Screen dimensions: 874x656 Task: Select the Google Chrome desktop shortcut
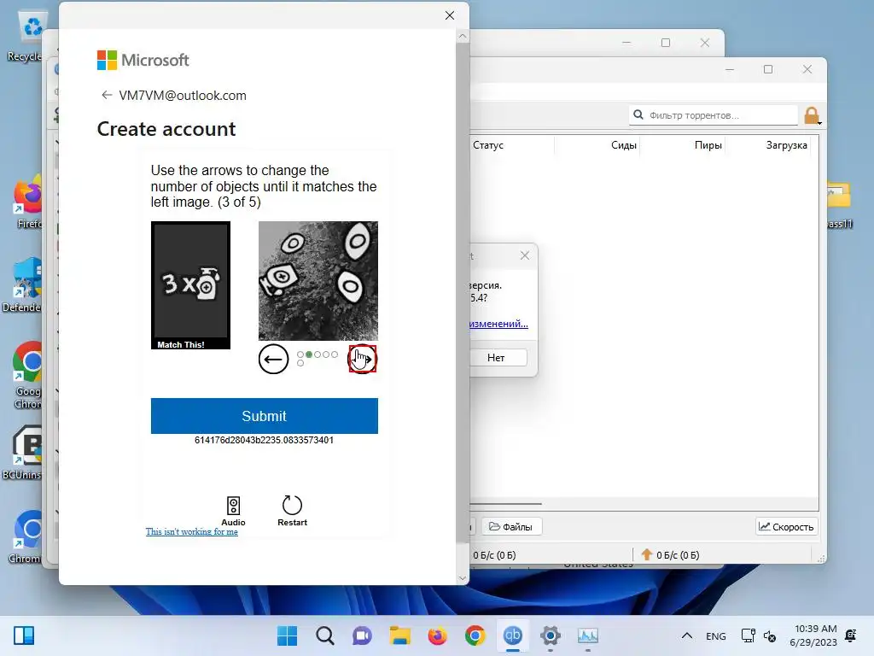(28, 375)
